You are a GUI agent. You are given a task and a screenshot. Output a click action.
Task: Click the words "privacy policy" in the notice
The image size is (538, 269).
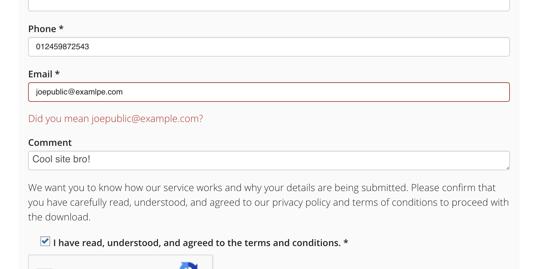coord(301,202)
